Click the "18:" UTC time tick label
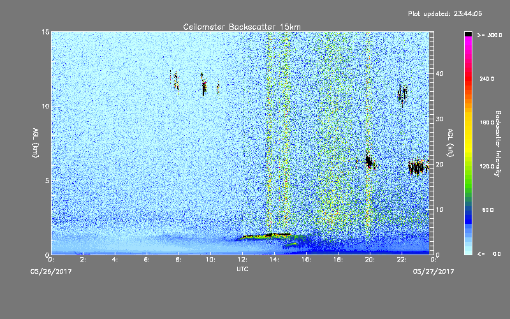Viewport: 510px width, 319px height. coord(338,260)
